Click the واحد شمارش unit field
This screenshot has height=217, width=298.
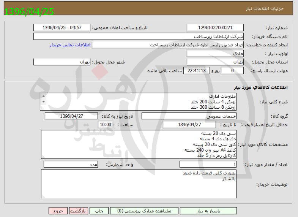pos(71,165)
